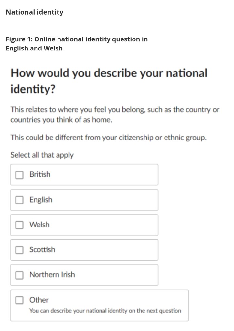Click the "British" option label text

[40, 174]
